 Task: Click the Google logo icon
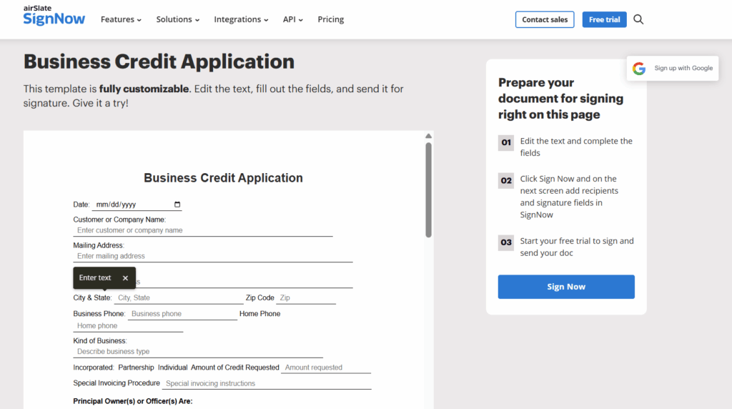[639, 68]
